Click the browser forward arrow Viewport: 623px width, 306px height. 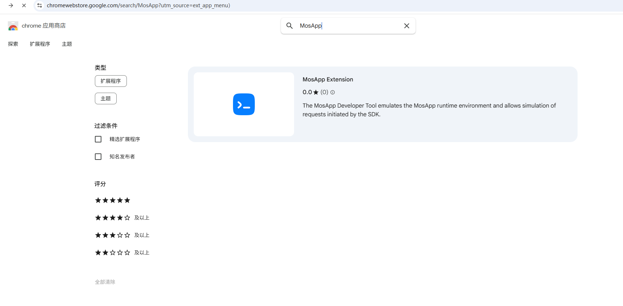[11, 5]
